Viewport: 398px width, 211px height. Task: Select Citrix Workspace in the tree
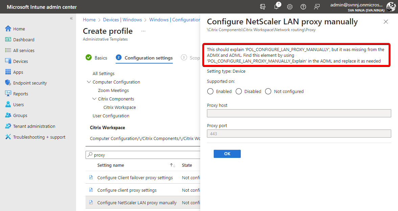pos(120,107)
